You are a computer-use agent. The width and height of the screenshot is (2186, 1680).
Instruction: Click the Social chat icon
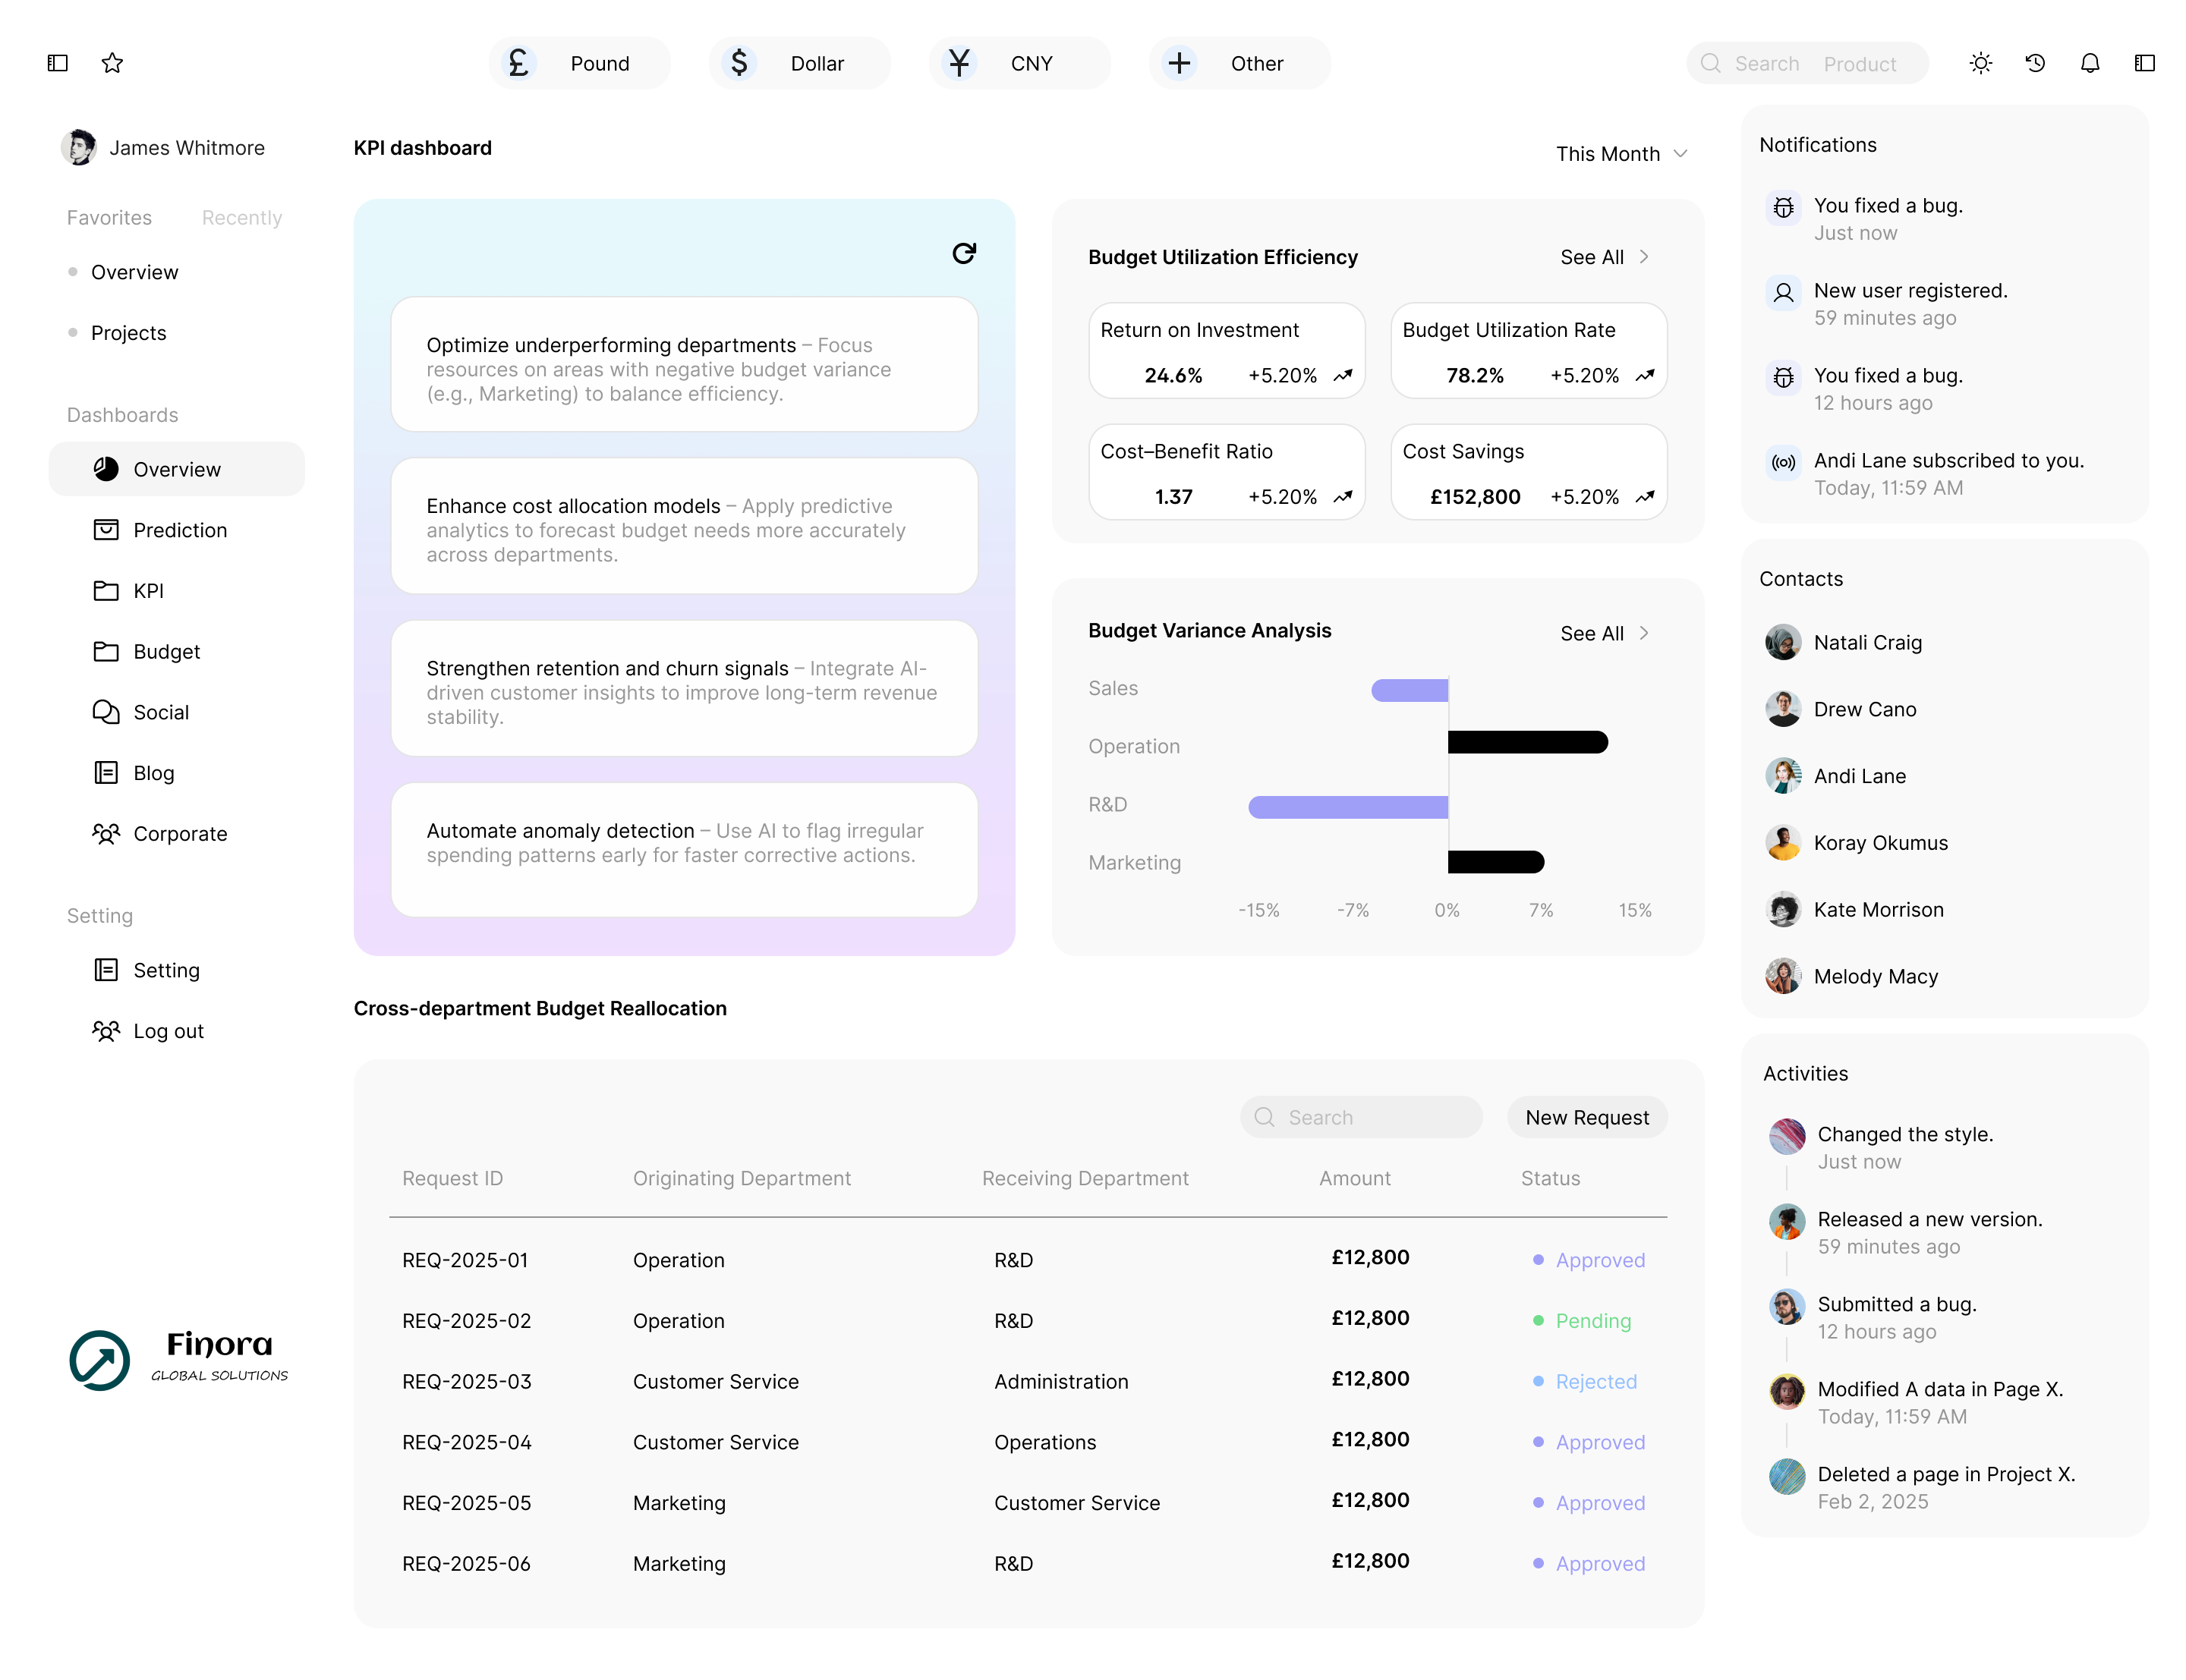click(x=106, y=712)
